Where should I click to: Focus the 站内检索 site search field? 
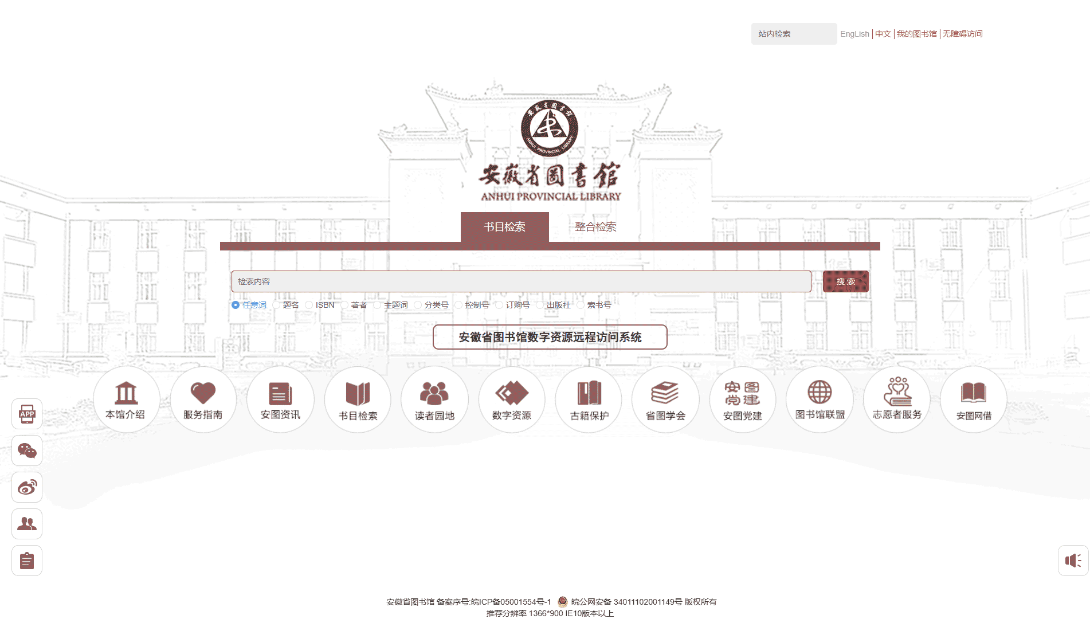[794, 34]
